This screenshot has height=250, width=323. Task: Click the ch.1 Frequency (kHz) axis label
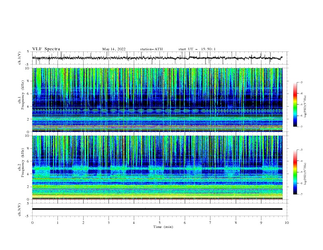click(x=21, y=95)
